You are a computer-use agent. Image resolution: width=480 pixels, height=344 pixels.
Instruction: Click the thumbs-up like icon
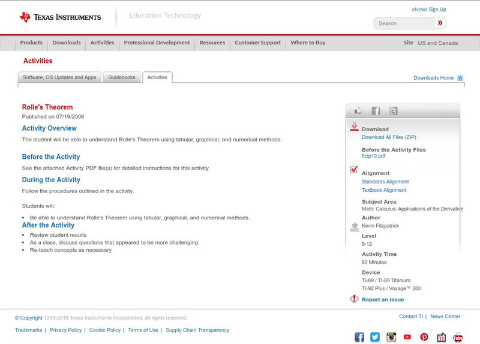[x=358, y=111]
